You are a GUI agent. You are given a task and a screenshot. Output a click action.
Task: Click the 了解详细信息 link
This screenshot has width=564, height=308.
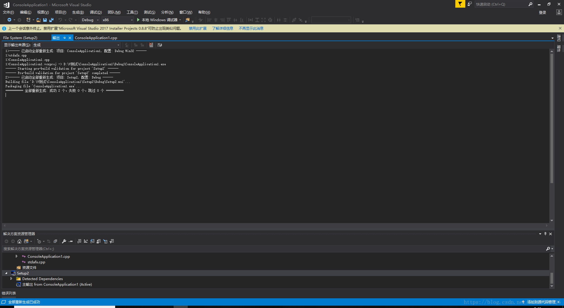[223, 29]
